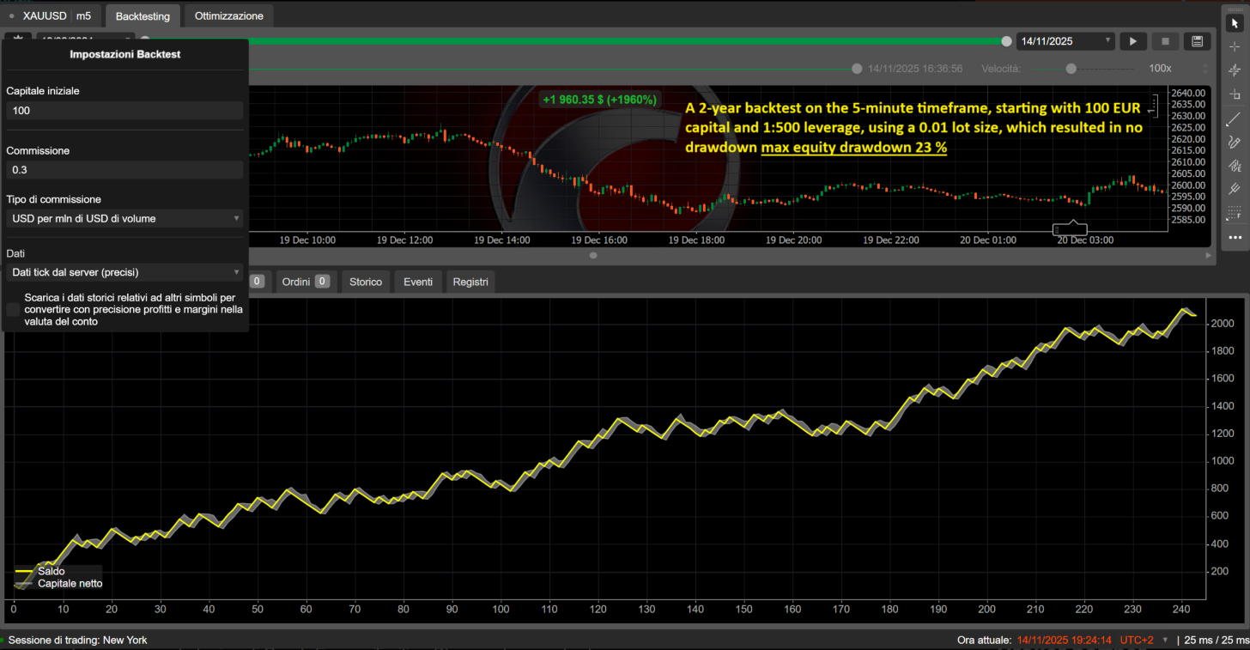Save backtest results with disk icon
The height and width of the screenshot is (650, 1250).
[1197, 40]
